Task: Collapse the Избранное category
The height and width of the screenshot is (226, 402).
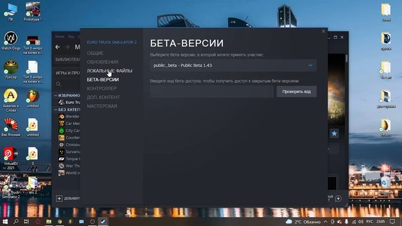Action: (x=56, y=95)
